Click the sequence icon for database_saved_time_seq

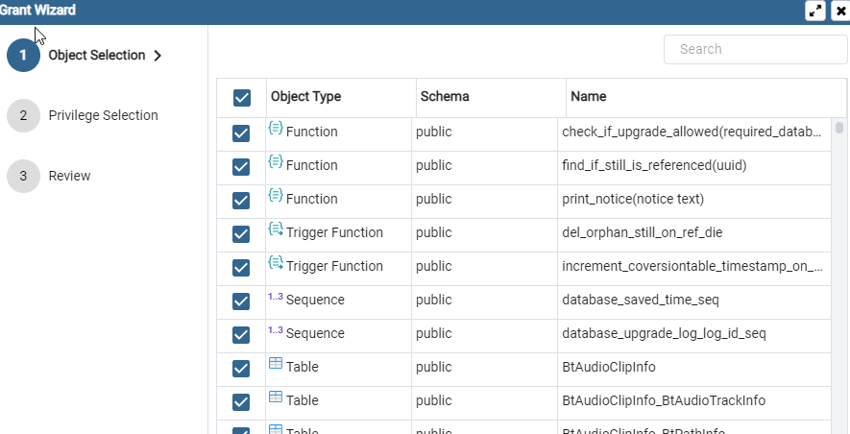pos(276,298)
